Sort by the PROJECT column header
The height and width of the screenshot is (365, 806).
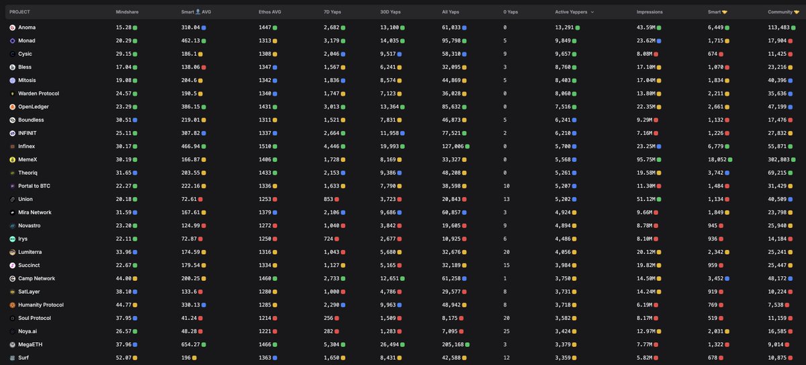click(19, 12)
